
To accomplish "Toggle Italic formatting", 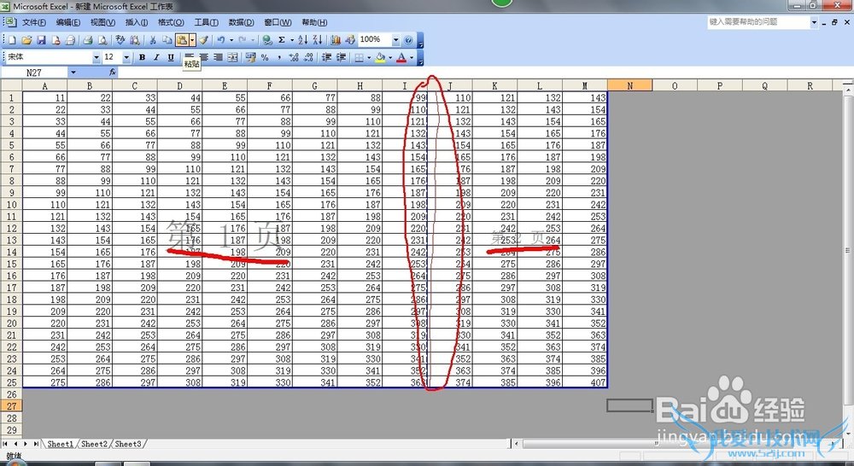I will (157, 58).
